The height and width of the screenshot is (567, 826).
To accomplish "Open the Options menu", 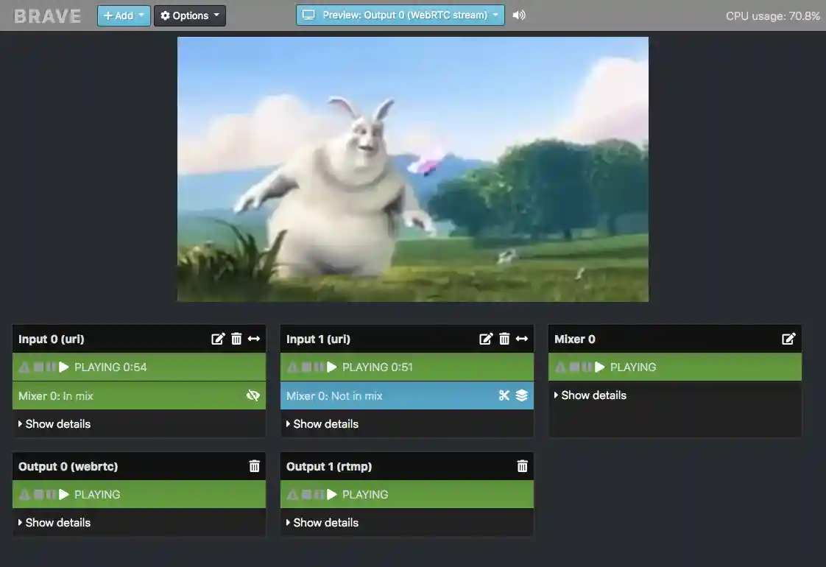I will pos(190,15).
